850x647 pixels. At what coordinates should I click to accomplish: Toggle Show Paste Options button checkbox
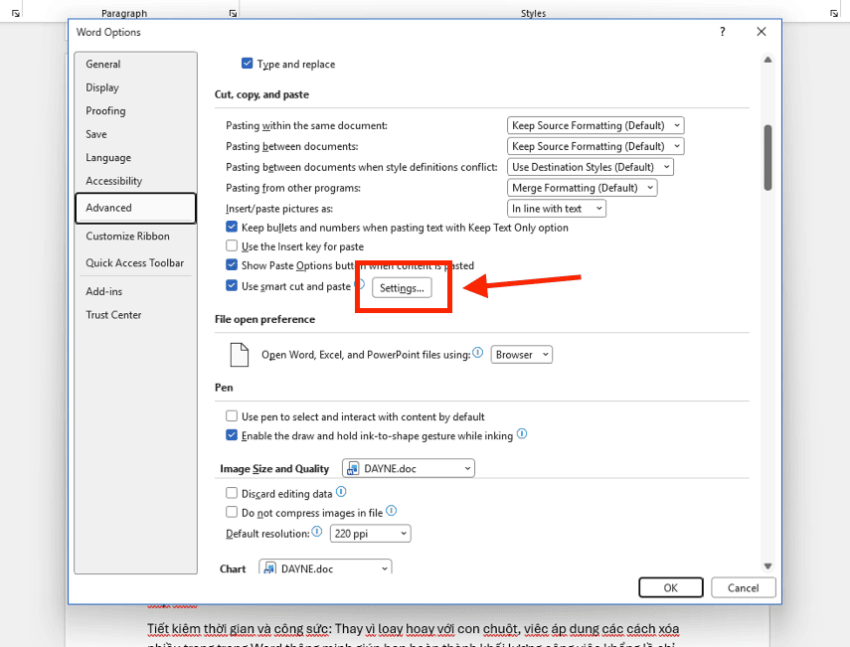point(232,265)
